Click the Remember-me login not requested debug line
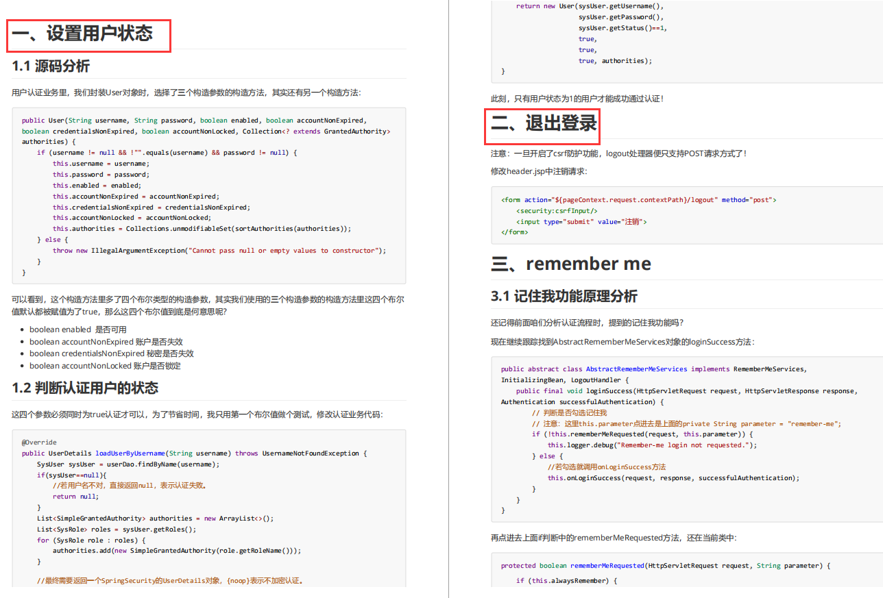The image size is (883, 598). (x=652, y=445)
